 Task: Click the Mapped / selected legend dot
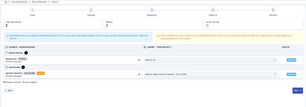tap(4, 82)
